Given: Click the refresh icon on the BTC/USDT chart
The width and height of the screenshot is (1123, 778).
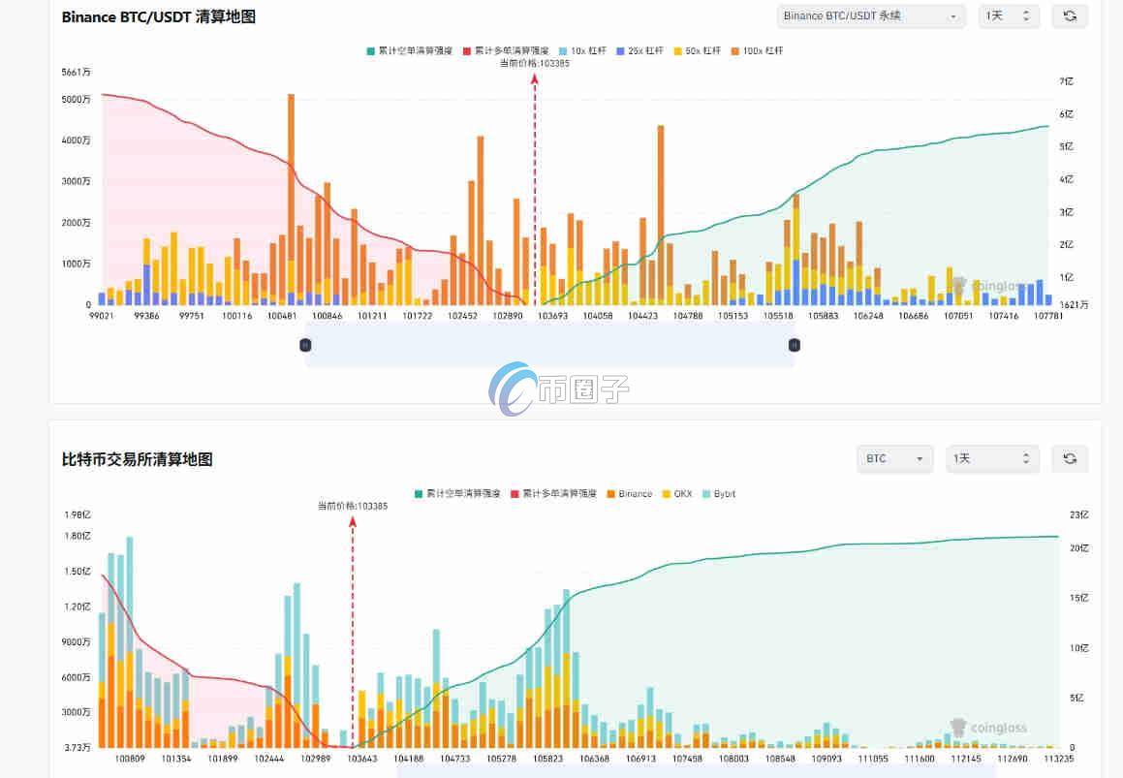Looking at the screenshot, I should 1070,16.
